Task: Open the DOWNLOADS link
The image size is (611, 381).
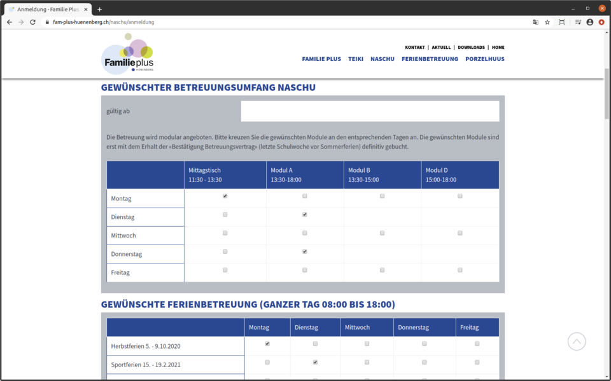Action: click(471, 48)
